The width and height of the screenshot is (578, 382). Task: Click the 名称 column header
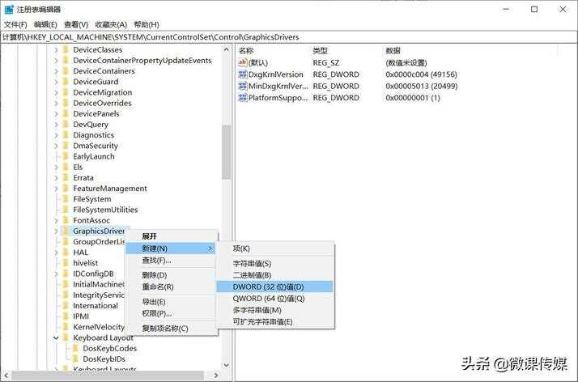coord(246,50)
